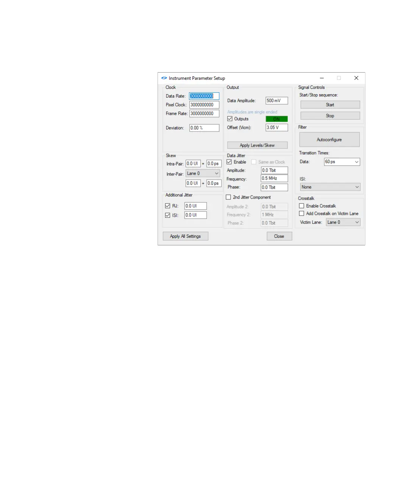Click the Data Amplitude 500 mV field
Viewport: 409px width, 490px height.
pos(277,101)
